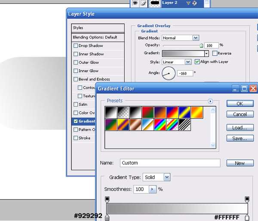
Task: Select the copper gradient preset
Action: [135, 125]
